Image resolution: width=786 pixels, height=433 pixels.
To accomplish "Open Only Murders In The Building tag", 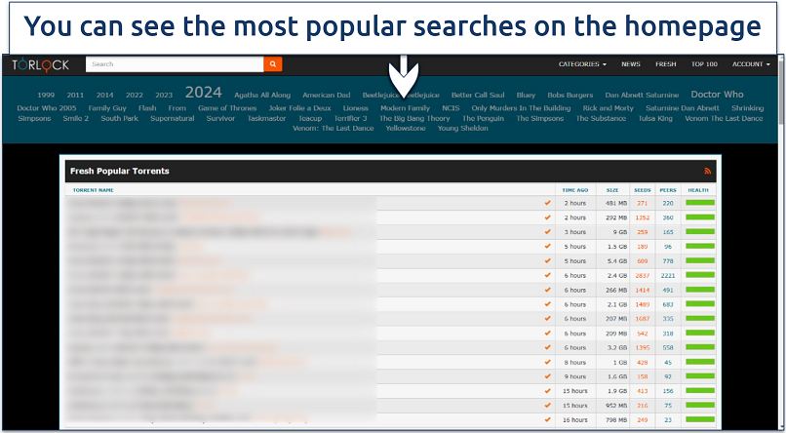I will (521, 107).
